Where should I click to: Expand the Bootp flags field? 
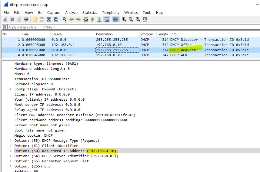(x=10, y=89)
